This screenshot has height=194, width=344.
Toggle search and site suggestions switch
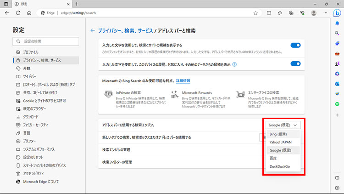pyautogui.click(x=295, y=45)
